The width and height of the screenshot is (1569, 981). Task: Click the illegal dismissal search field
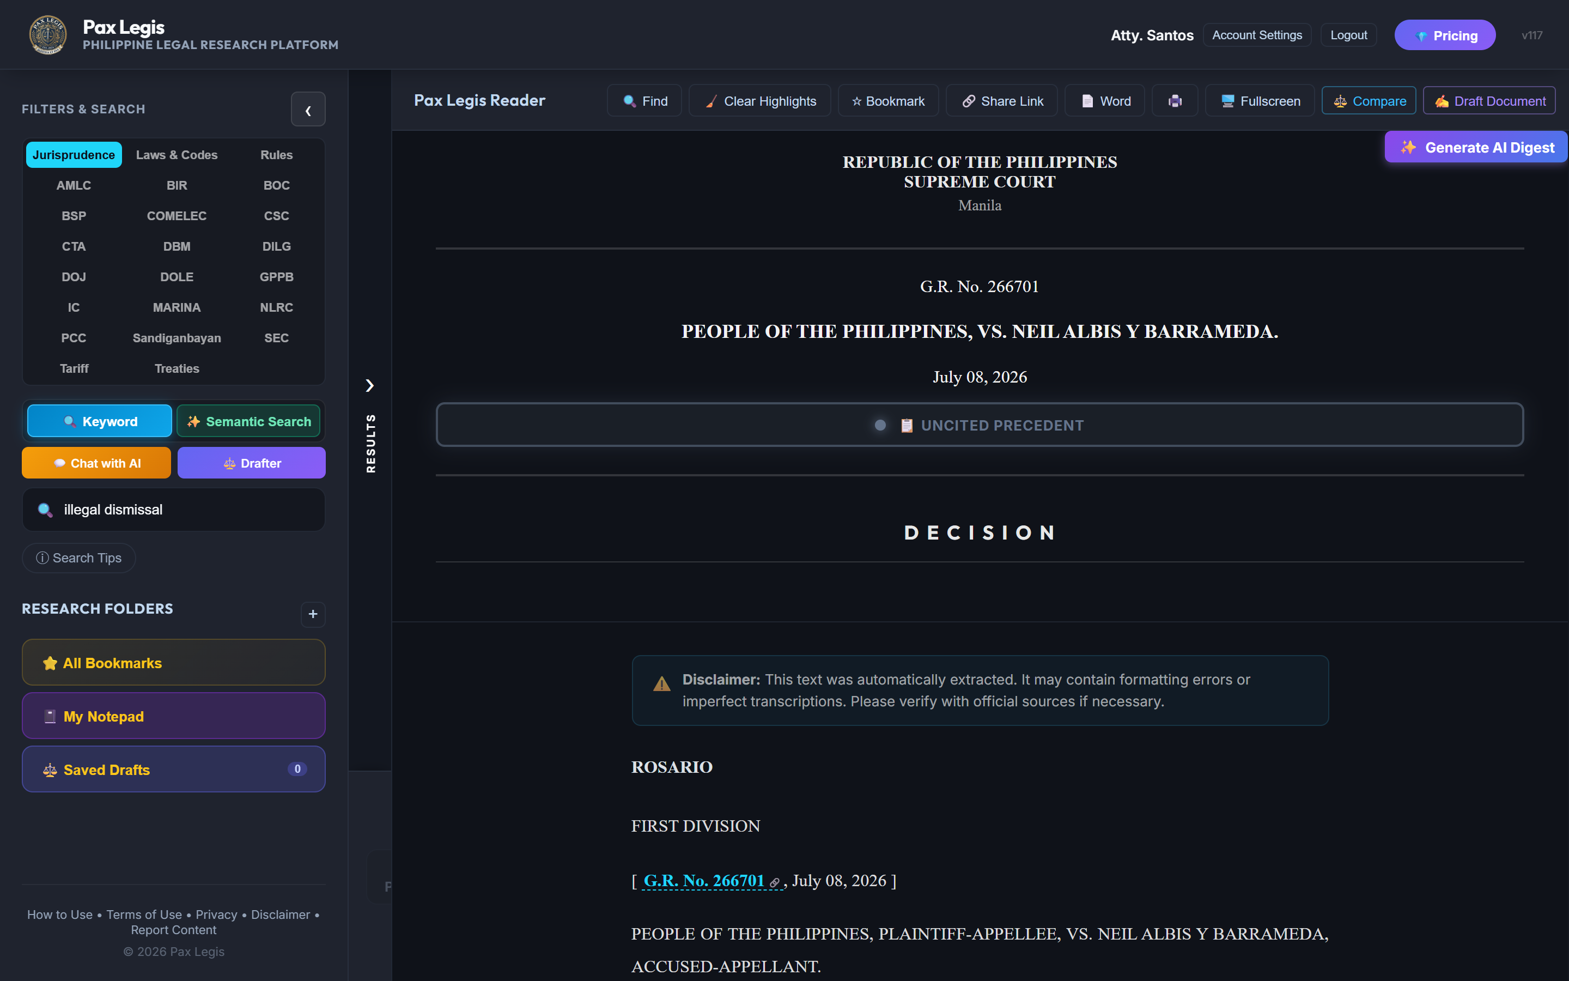pos(174,510)
